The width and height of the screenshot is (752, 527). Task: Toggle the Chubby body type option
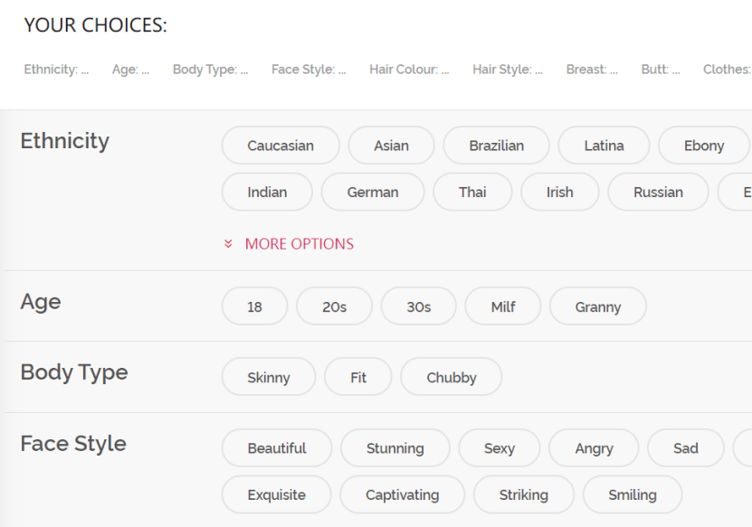pos(451,377)
